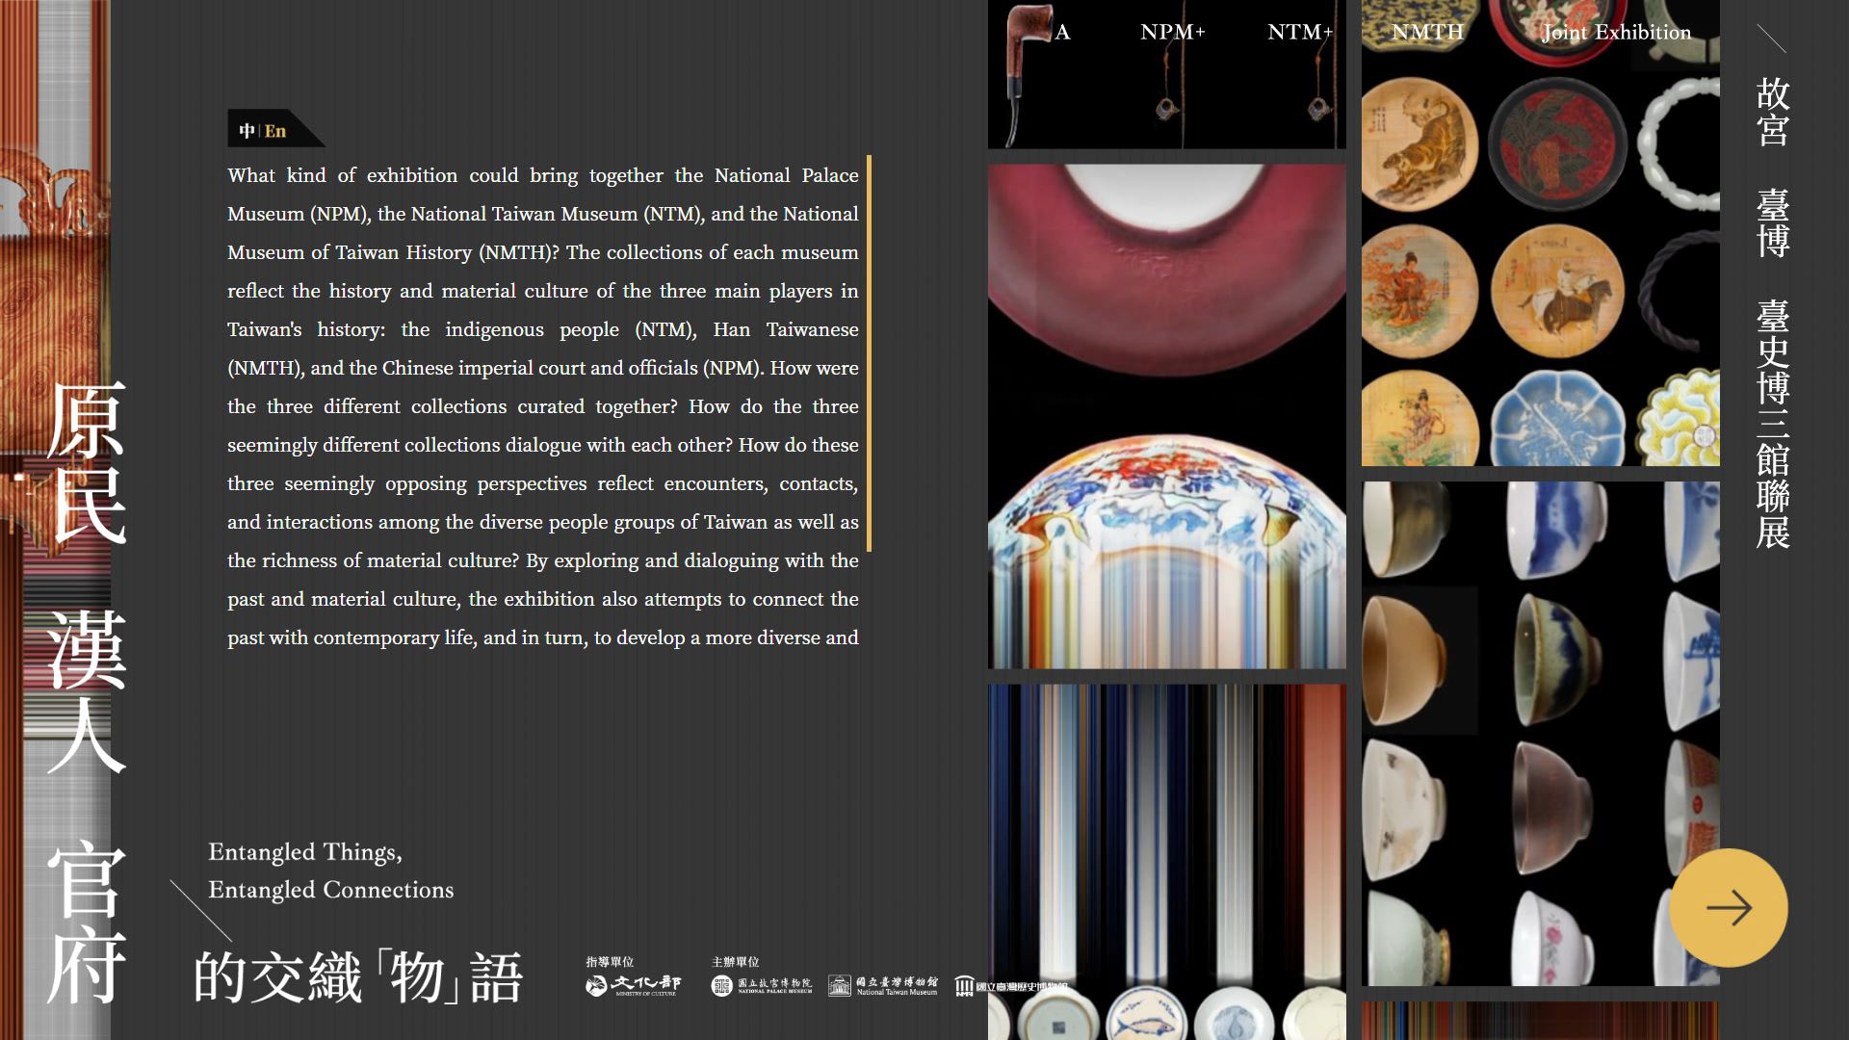Click the yellow scrollbar beside the description text
This screenshot has height=1040, width=1849.
click(x=869, y=353)
